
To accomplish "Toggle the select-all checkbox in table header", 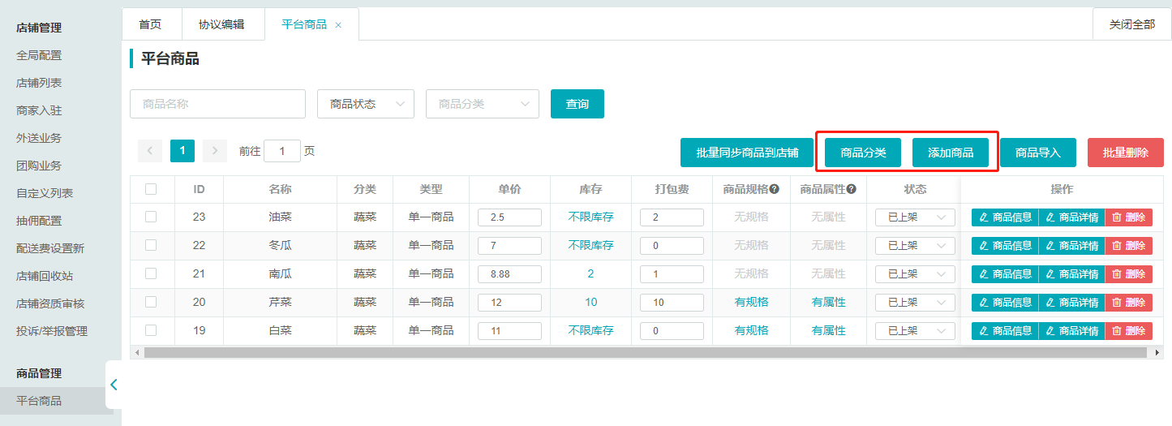I will 151,189.
